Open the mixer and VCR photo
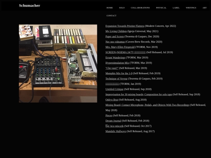Image resolution: width=211 pixels, height=158 pixels. pyautogui.click(x=58, y=64)
